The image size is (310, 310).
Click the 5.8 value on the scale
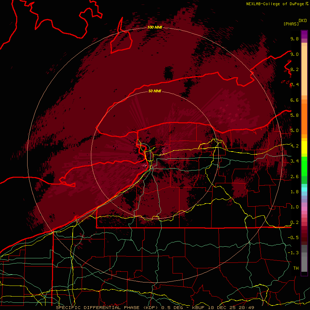click(294, 115)
